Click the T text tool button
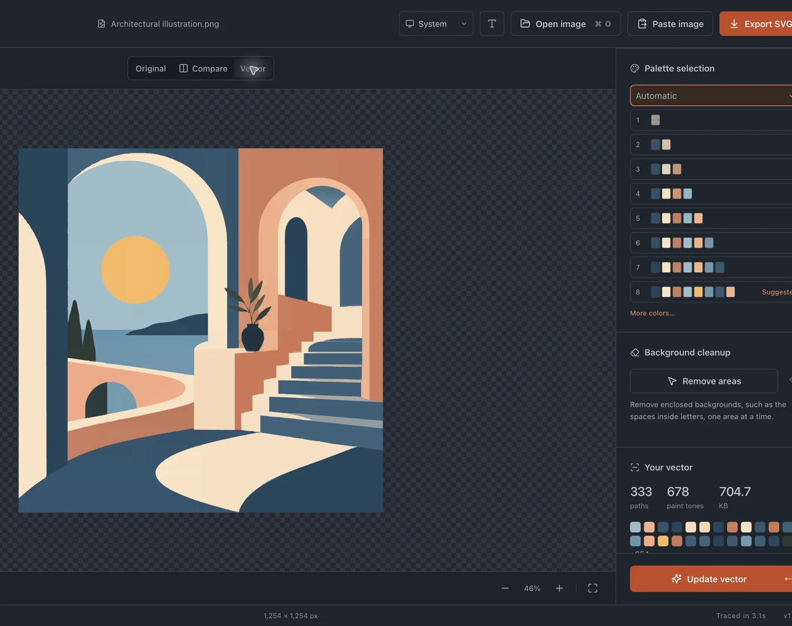The image size is (792, 626). 492,24
